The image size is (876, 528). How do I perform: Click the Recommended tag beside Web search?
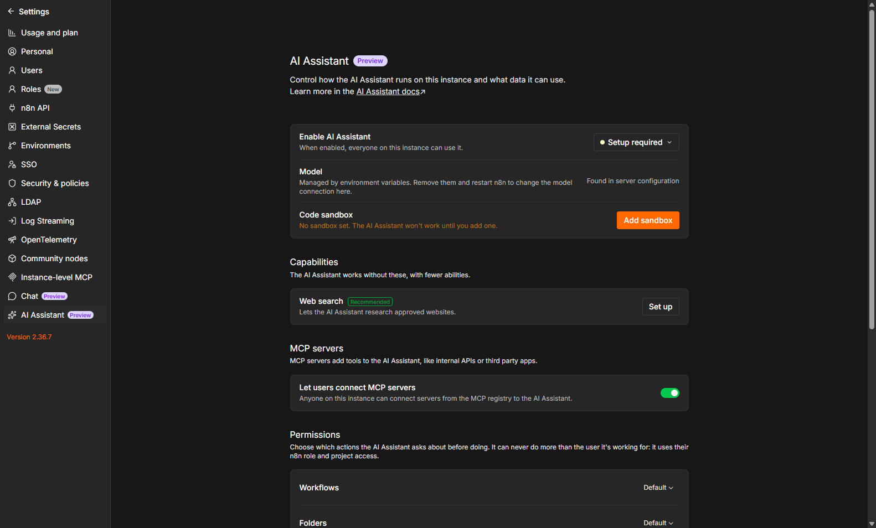[x=370, y=302]
